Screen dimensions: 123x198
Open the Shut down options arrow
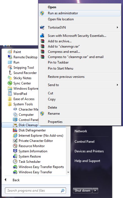(95, 190)
